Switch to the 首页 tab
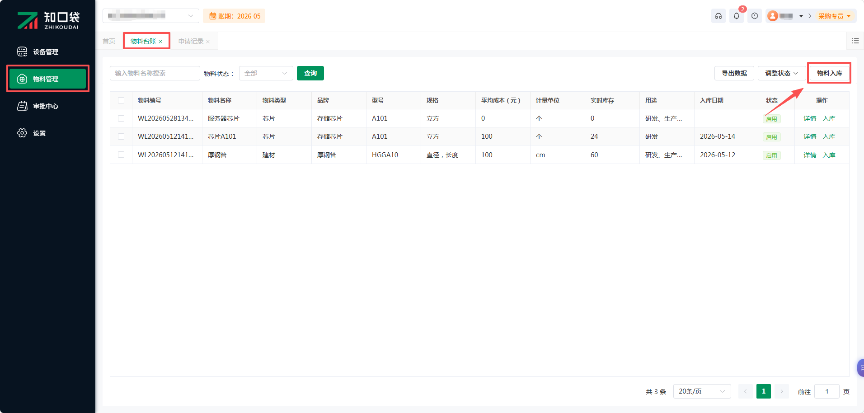This screenshot has width=864, height=413. [x=109, y=41]
